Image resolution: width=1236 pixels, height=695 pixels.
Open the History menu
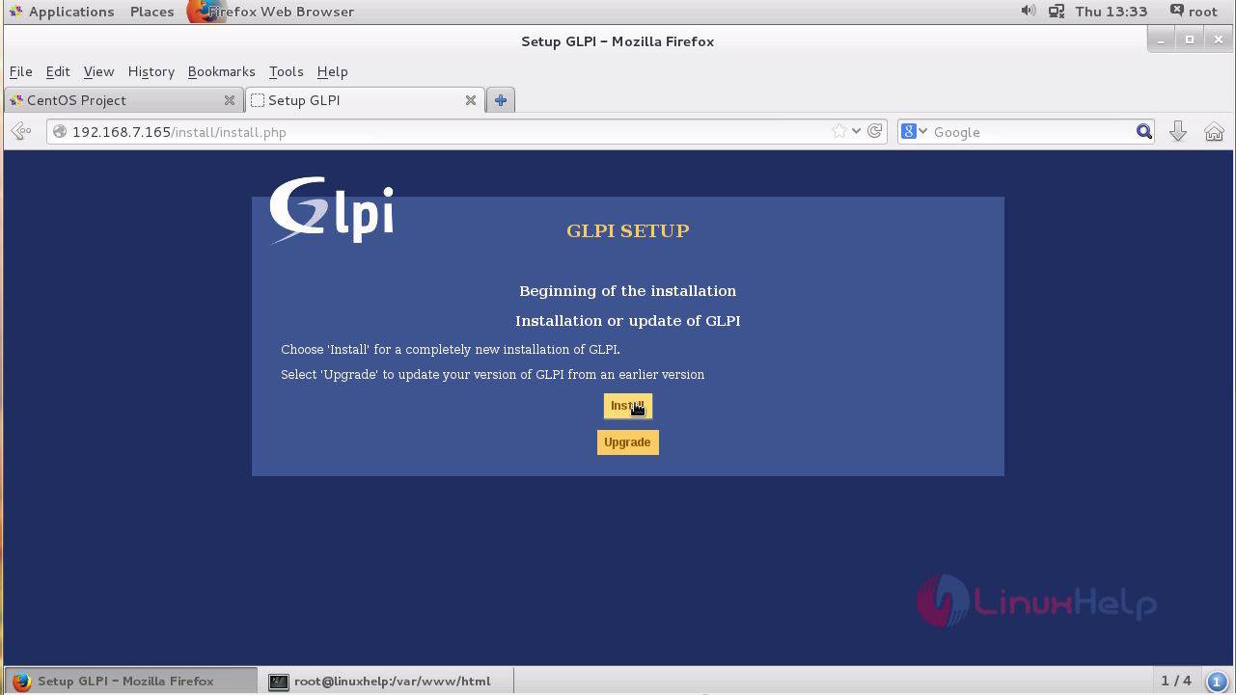pos(151,71)
